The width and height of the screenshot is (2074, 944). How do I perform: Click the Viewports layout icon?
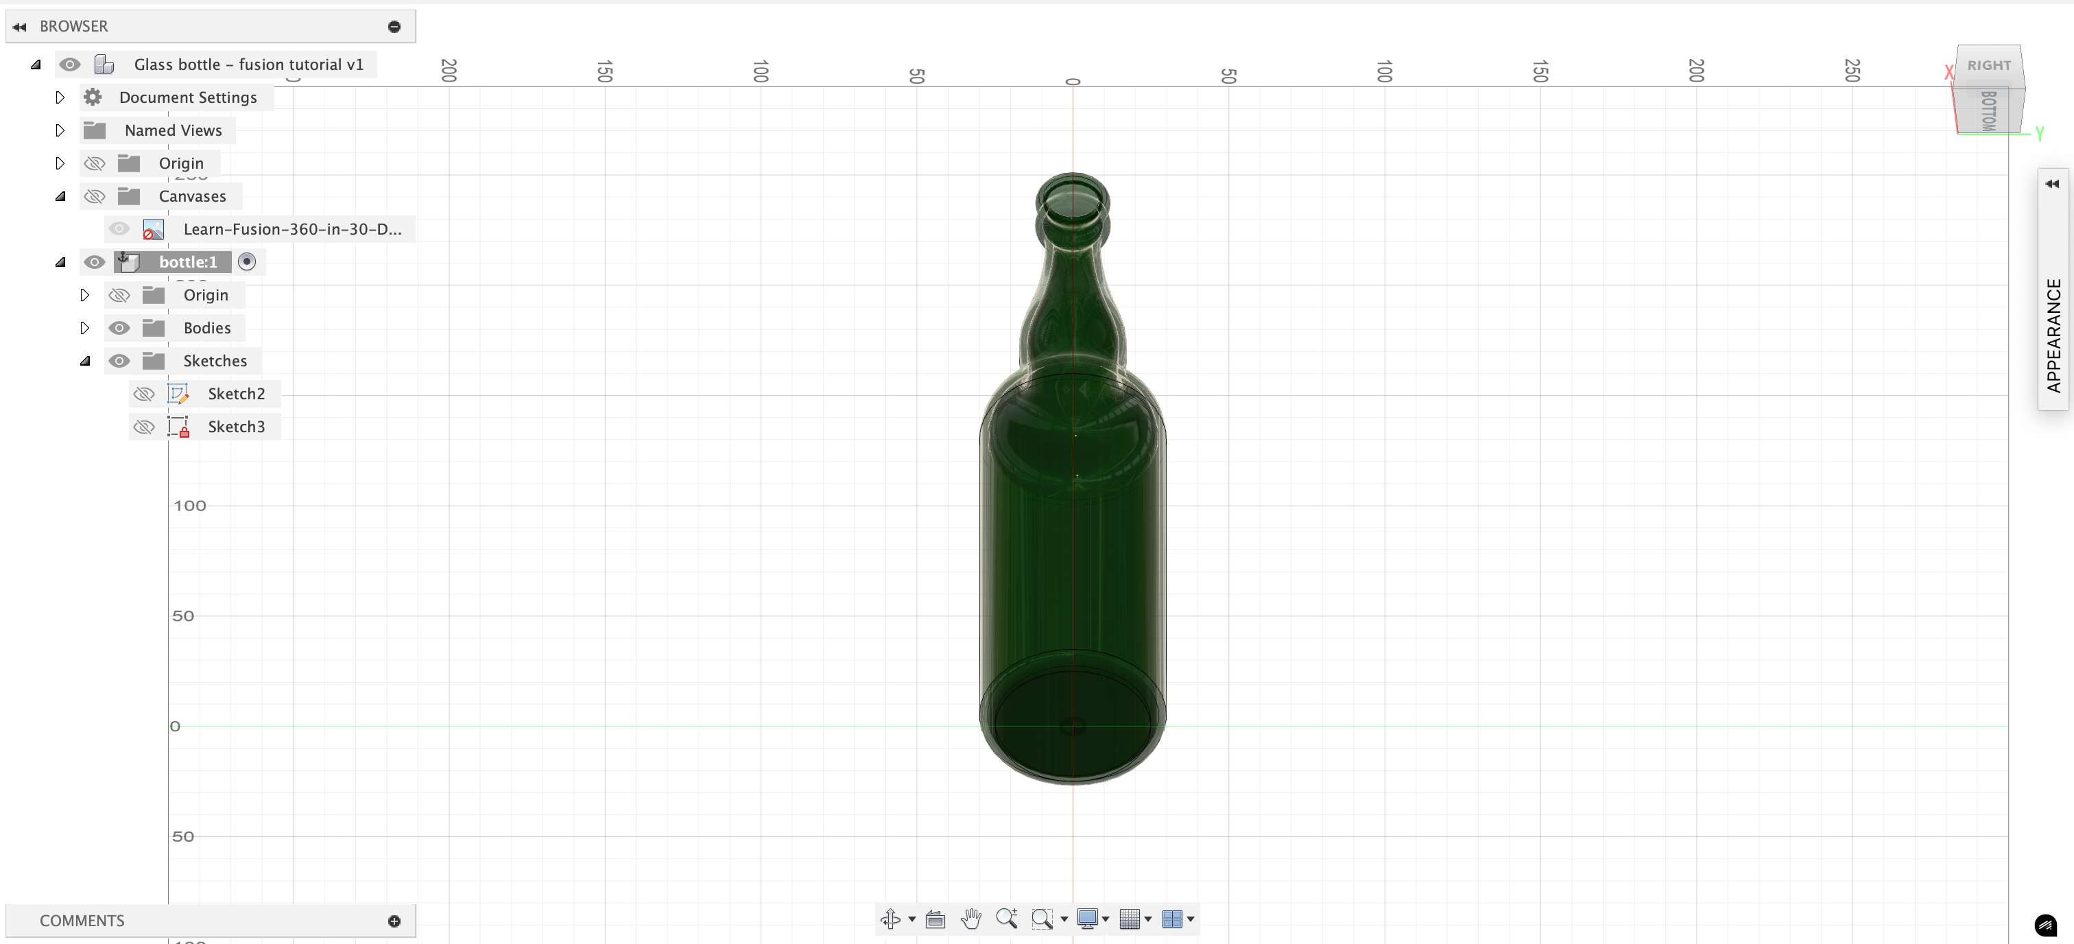pos(1172,919)
